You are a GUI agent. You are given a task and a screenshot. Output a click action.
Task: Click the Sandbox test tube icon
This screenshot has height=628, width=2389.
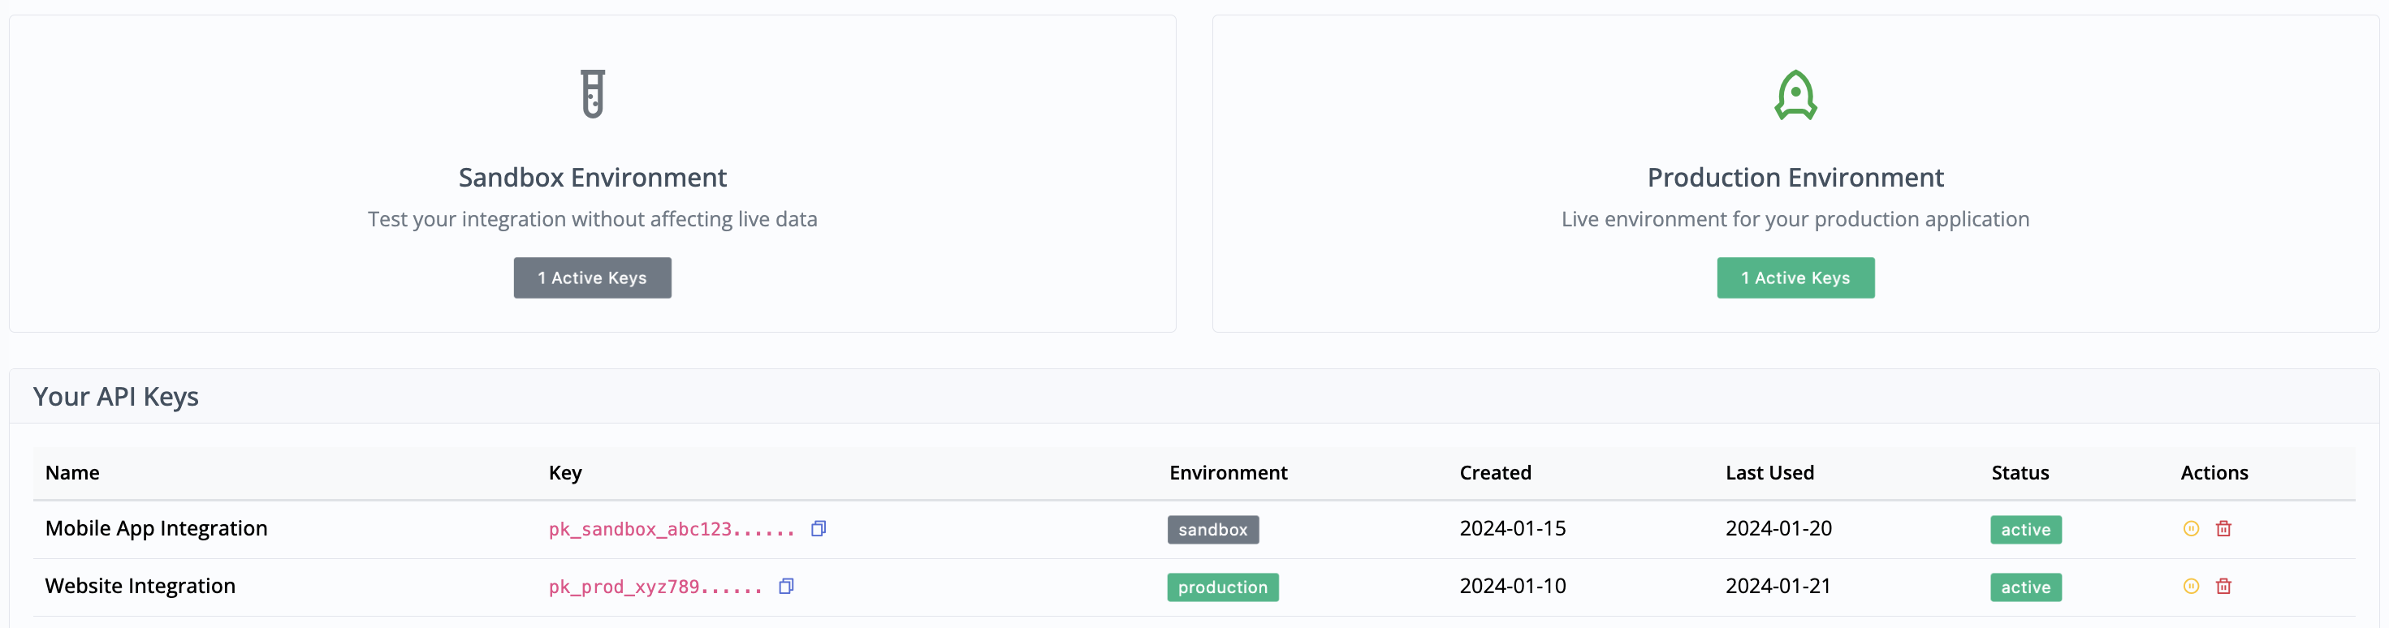[593, 94]
